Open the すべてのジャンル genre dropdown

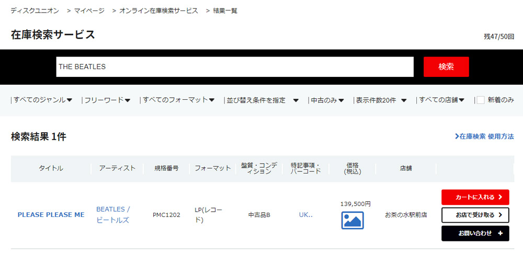click(x=42, y=100)
